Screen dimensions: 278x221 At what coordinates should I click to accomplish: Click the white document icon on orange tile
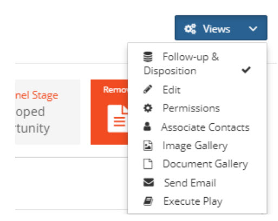[118, 118]
